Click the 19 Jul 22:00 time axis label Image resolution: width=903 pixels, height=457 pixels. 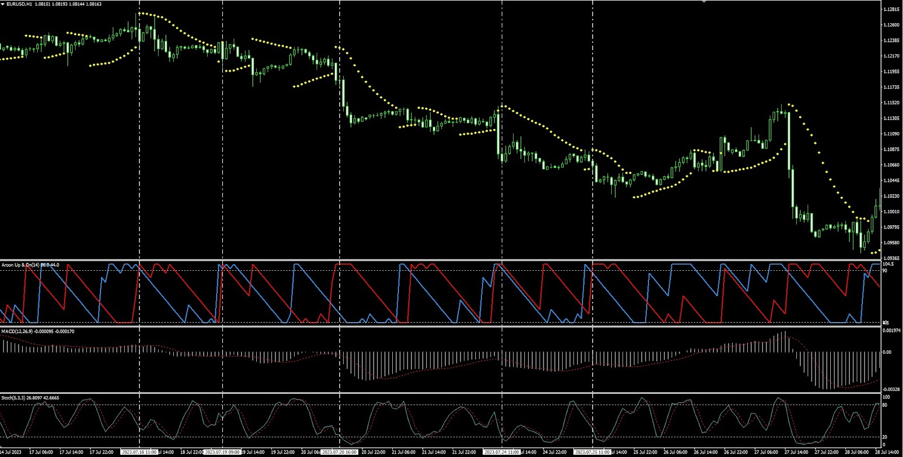(x=283, y=452)
